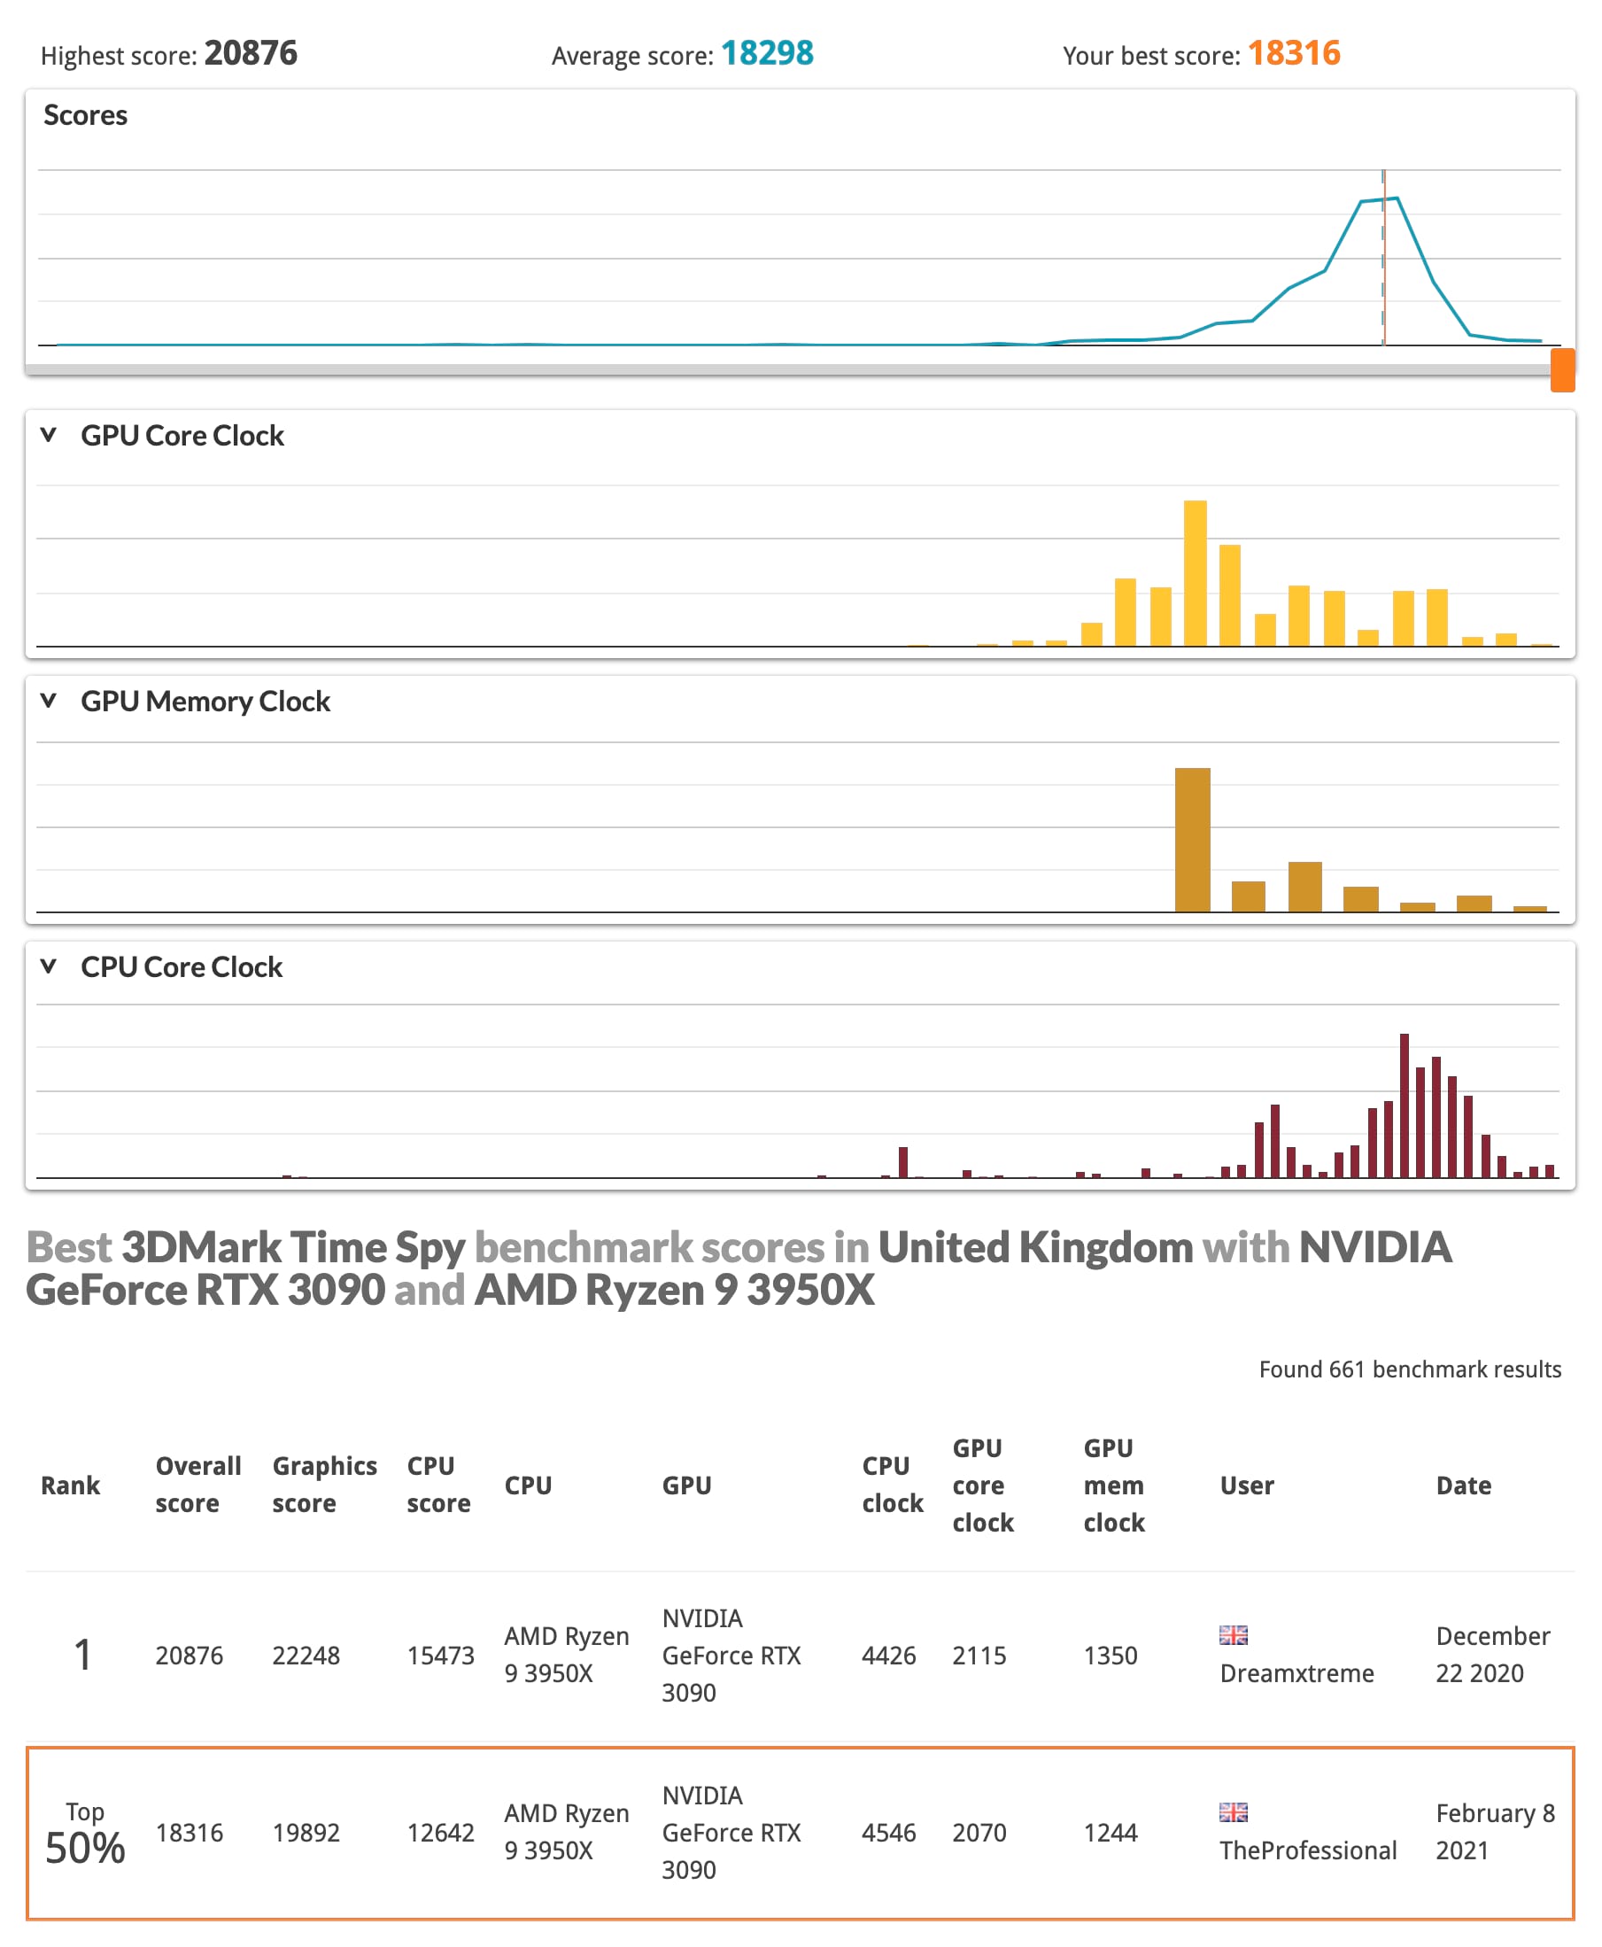The width and height of the screenshot is (1602, 1947).
Task: Click the GPU mem clock value 1244
Action: point(1111,1833)
